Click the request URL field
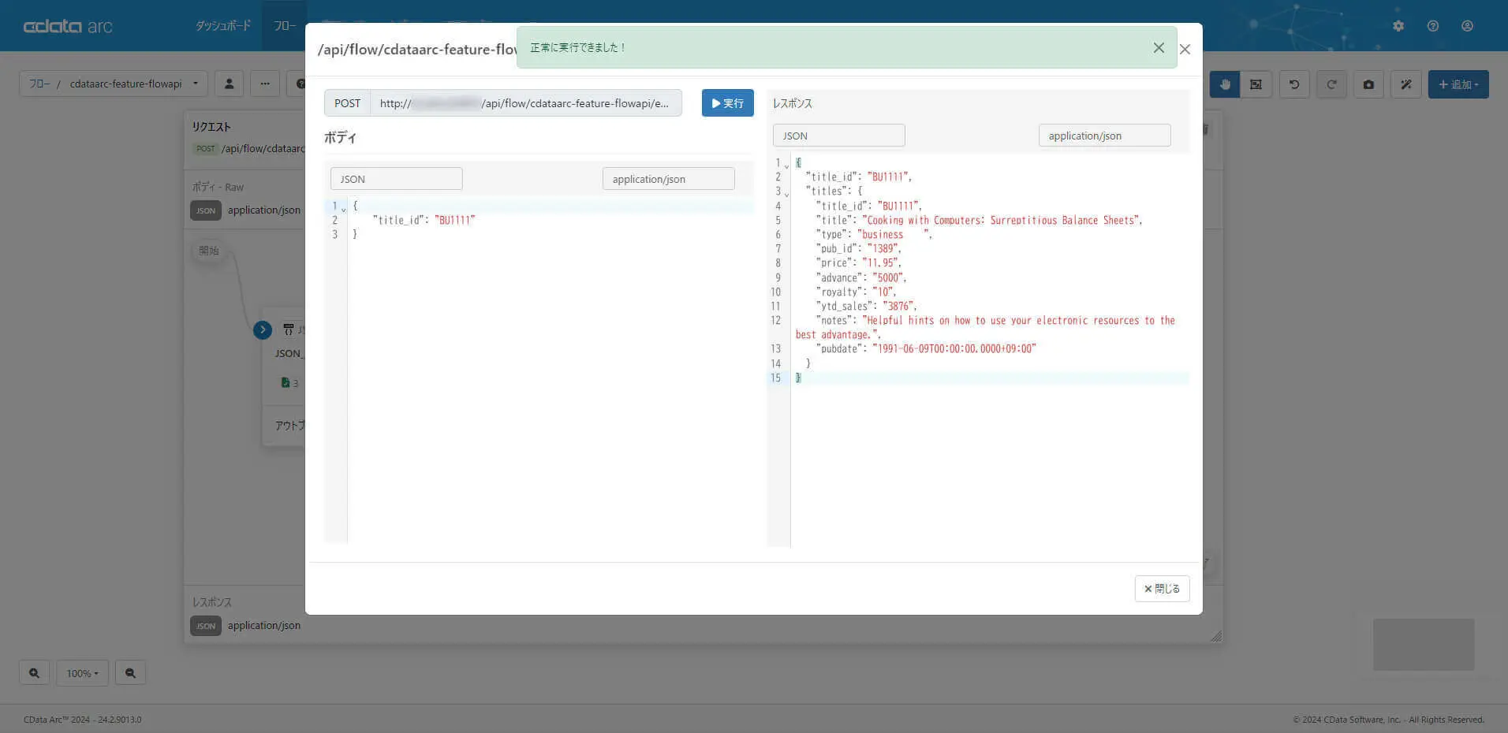 point(526,103)
